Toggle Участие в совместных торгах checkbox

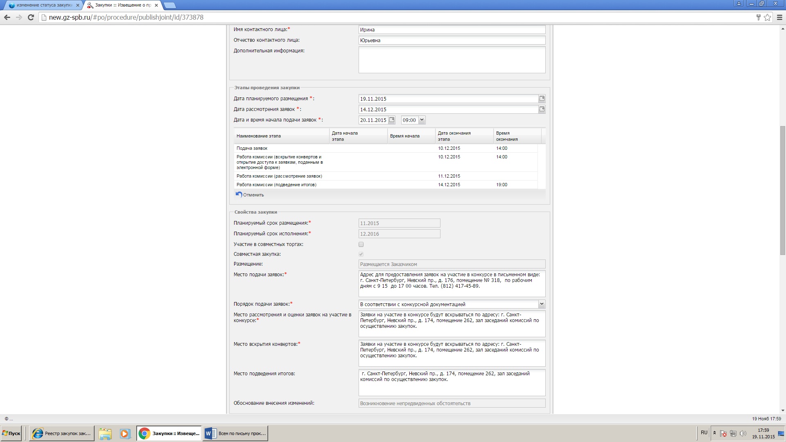coord(361,244)
